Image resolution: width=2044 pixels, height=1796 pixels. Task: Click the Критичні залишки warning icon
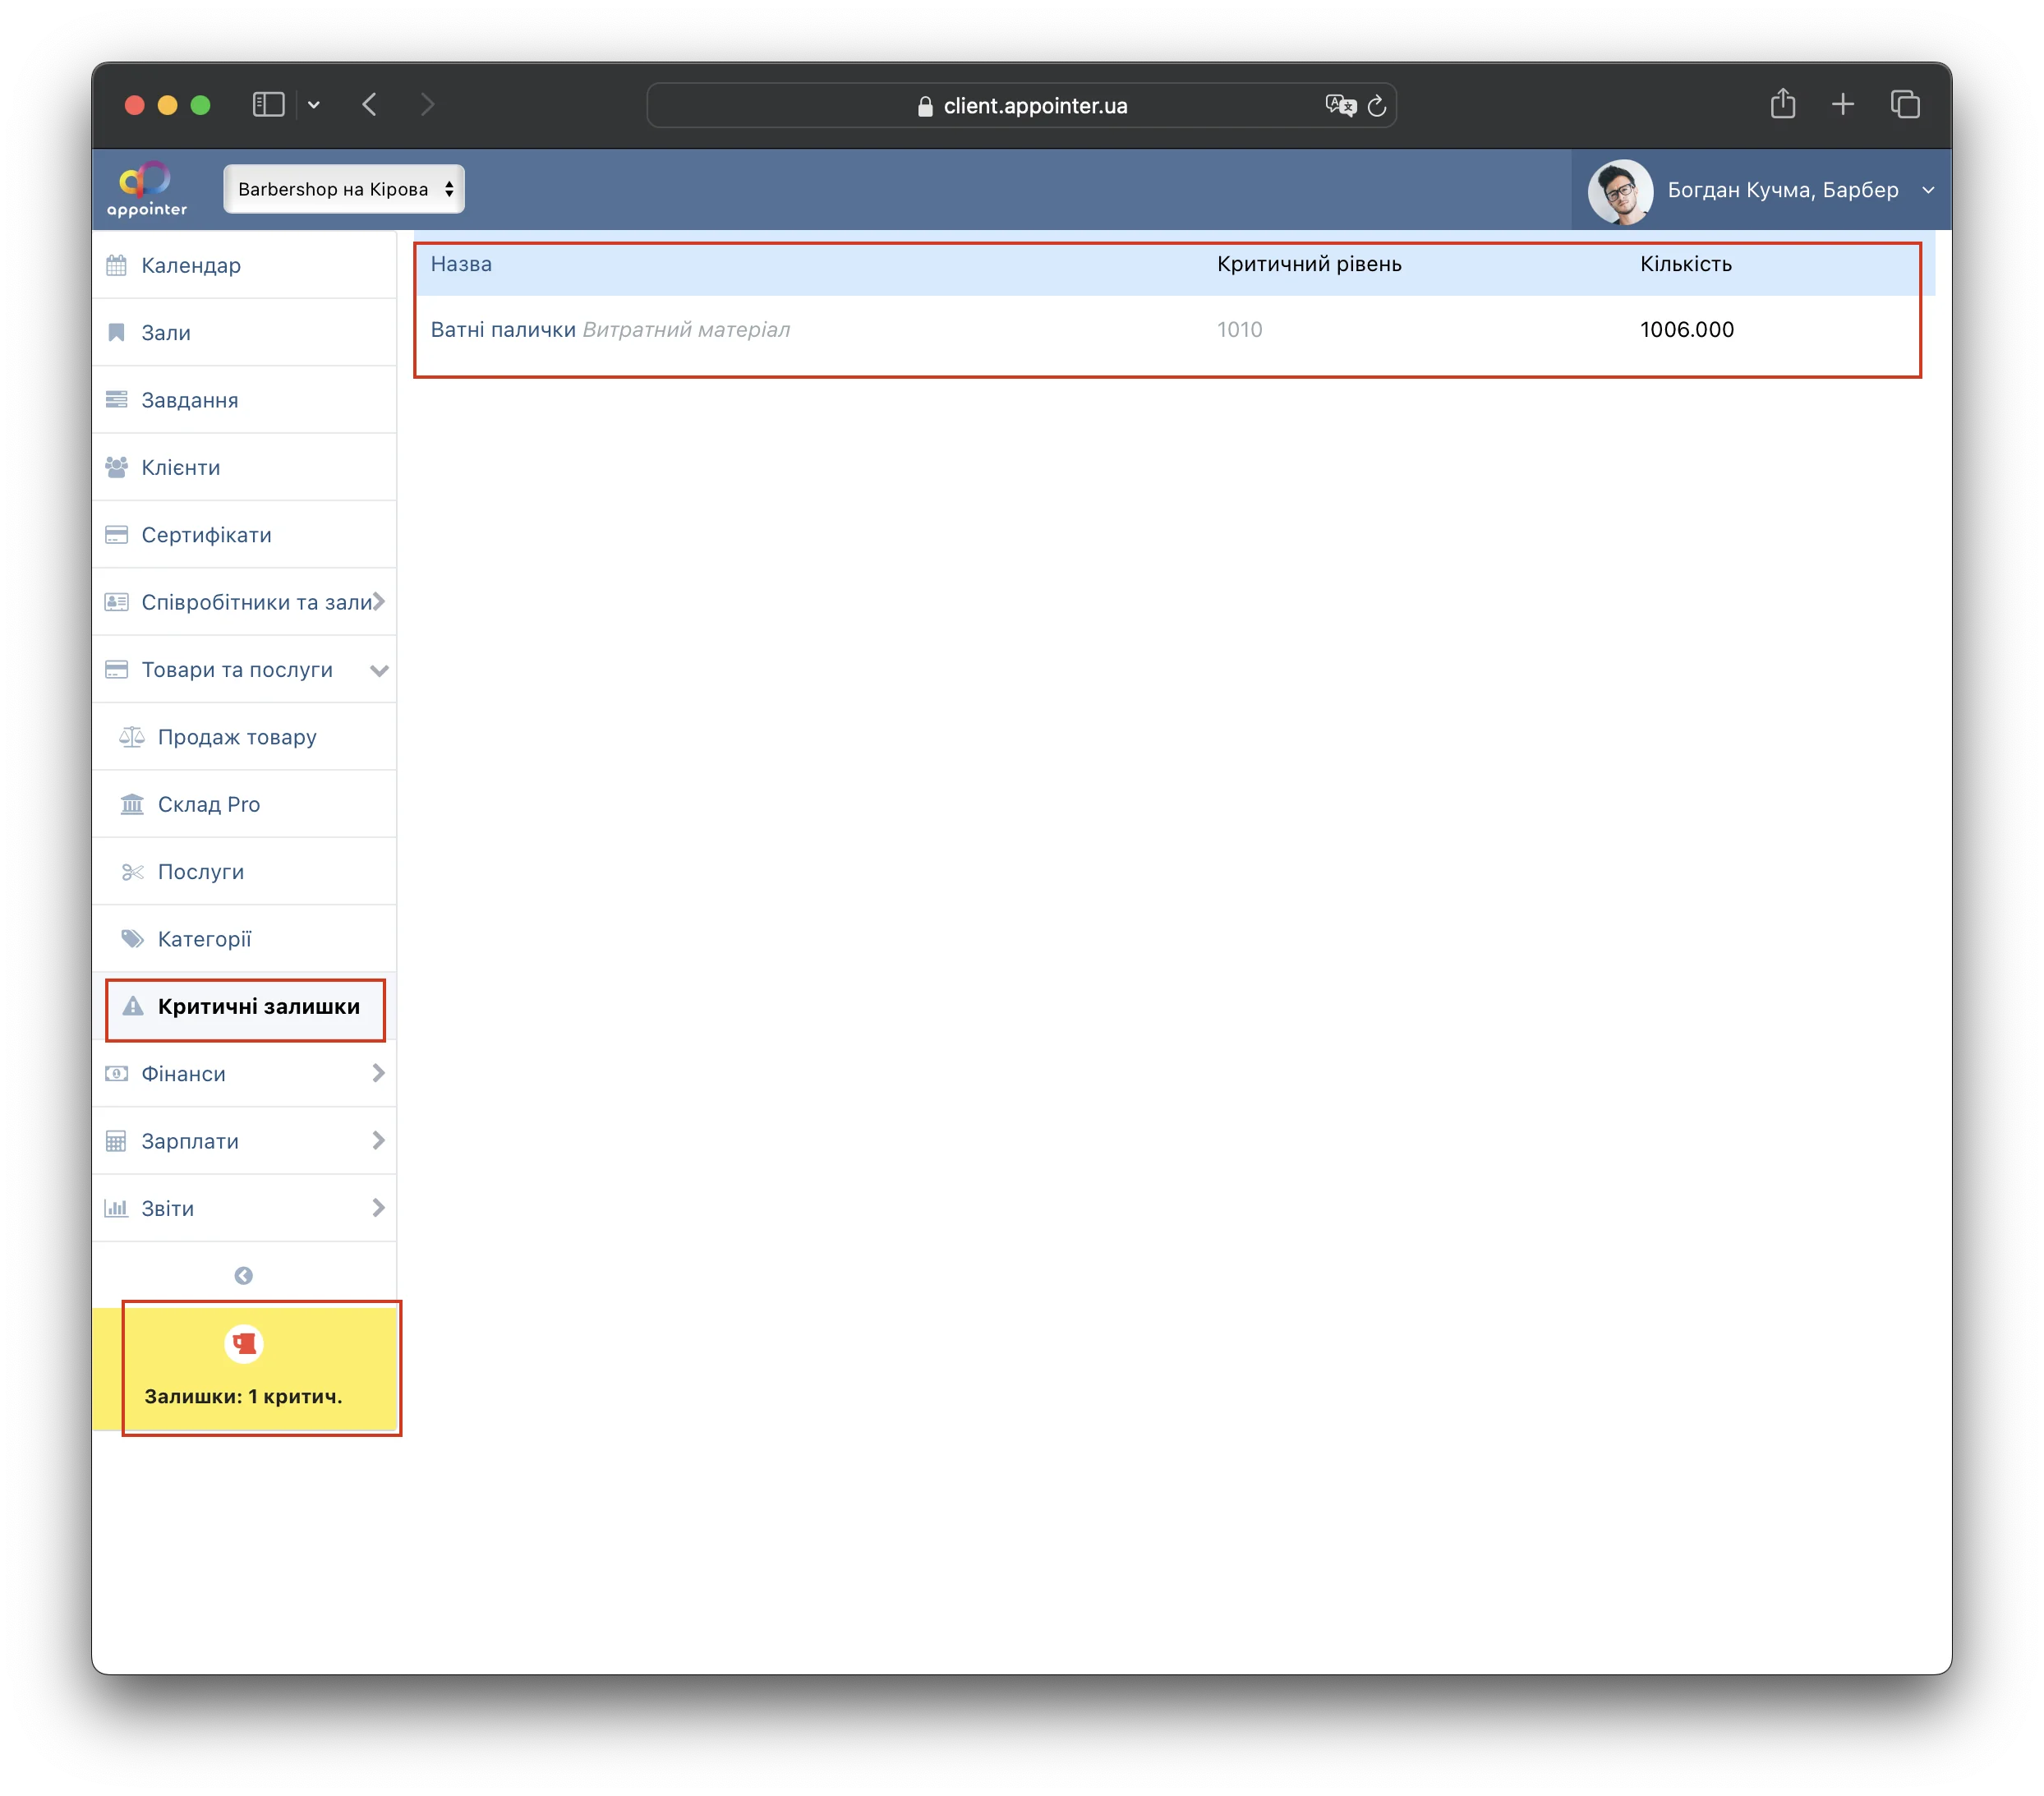[x=132, y=1006]
